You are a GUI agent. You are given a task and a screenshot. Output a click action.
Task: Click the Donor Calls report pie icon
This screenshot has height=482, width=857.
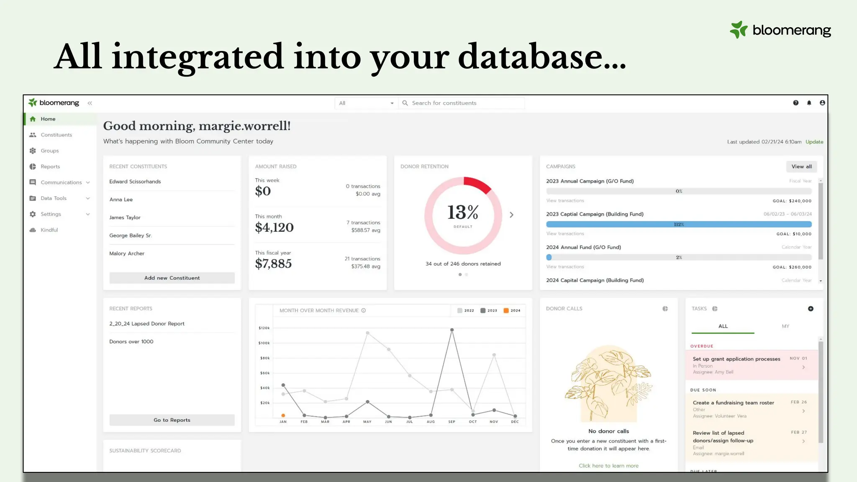point(665,309)
